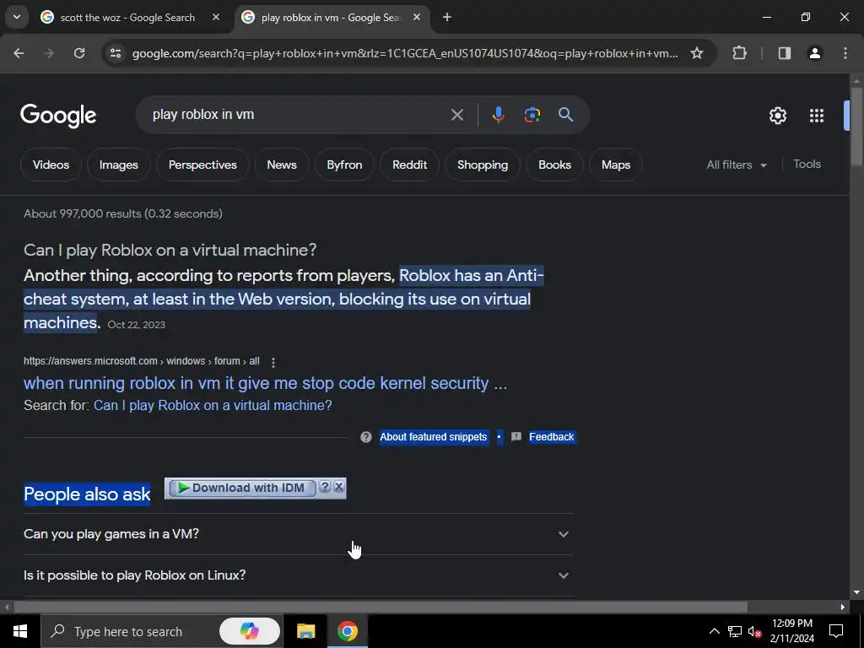Filter results by Perspectives
This screenshot has height=648, width=864.
(x=202, y=165)
